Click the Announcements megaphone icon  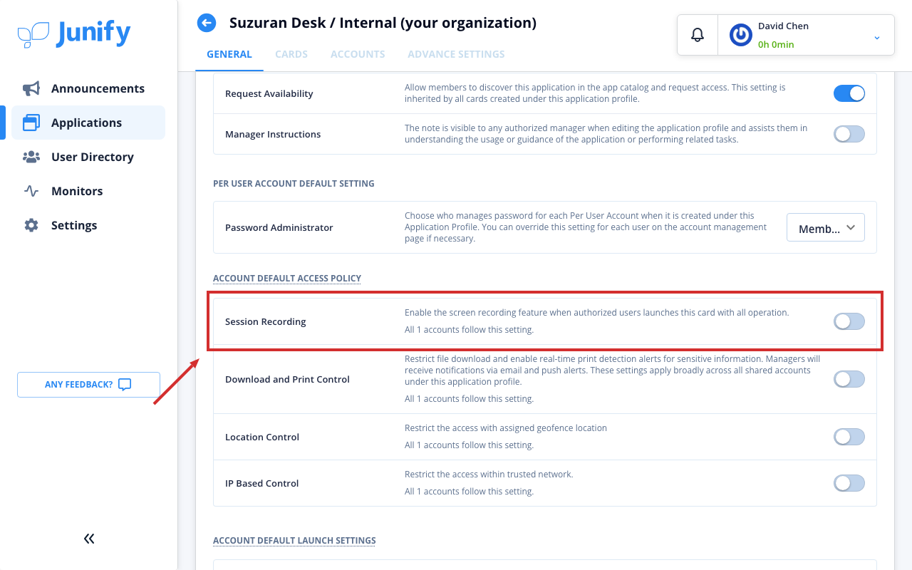coord(31,88)
